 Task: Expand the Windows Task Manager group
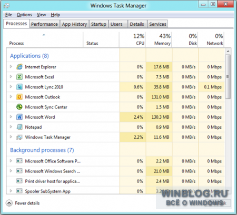[11, 137]
